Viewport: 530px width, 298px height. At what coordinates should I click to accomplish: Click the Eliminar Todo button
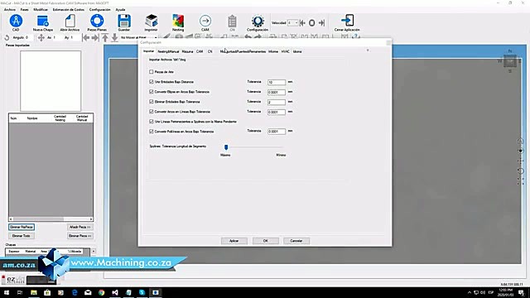coord(22,236)
